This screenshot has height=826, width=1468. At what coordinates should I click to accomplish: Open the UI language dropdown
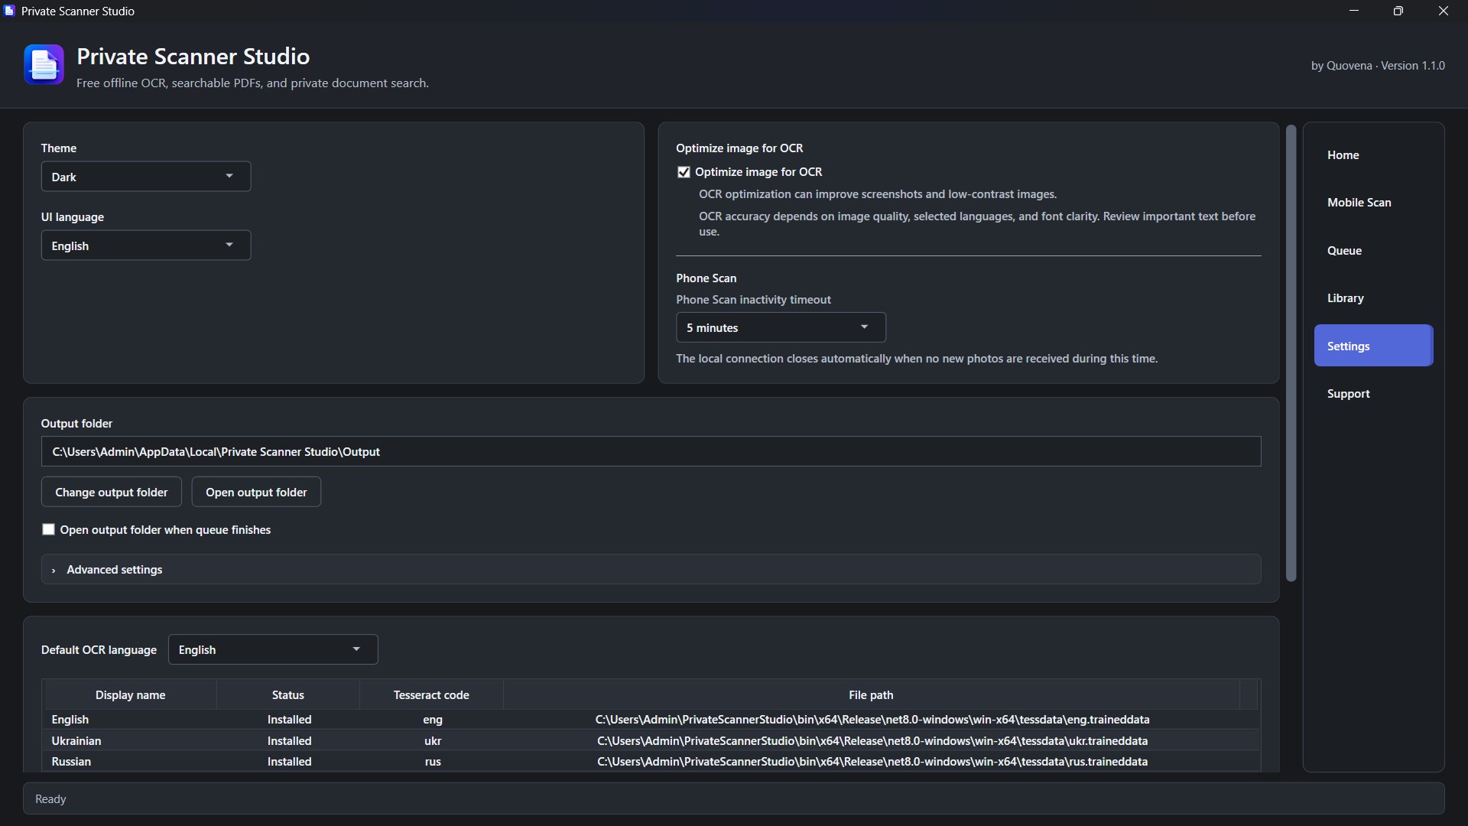(146, 246)
